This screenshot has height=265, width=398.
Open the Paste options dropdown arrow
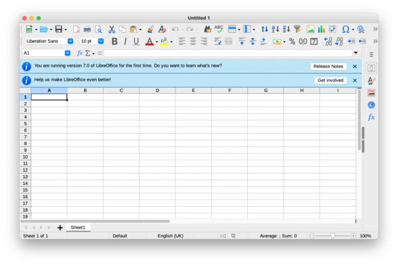tap(140, 30)
